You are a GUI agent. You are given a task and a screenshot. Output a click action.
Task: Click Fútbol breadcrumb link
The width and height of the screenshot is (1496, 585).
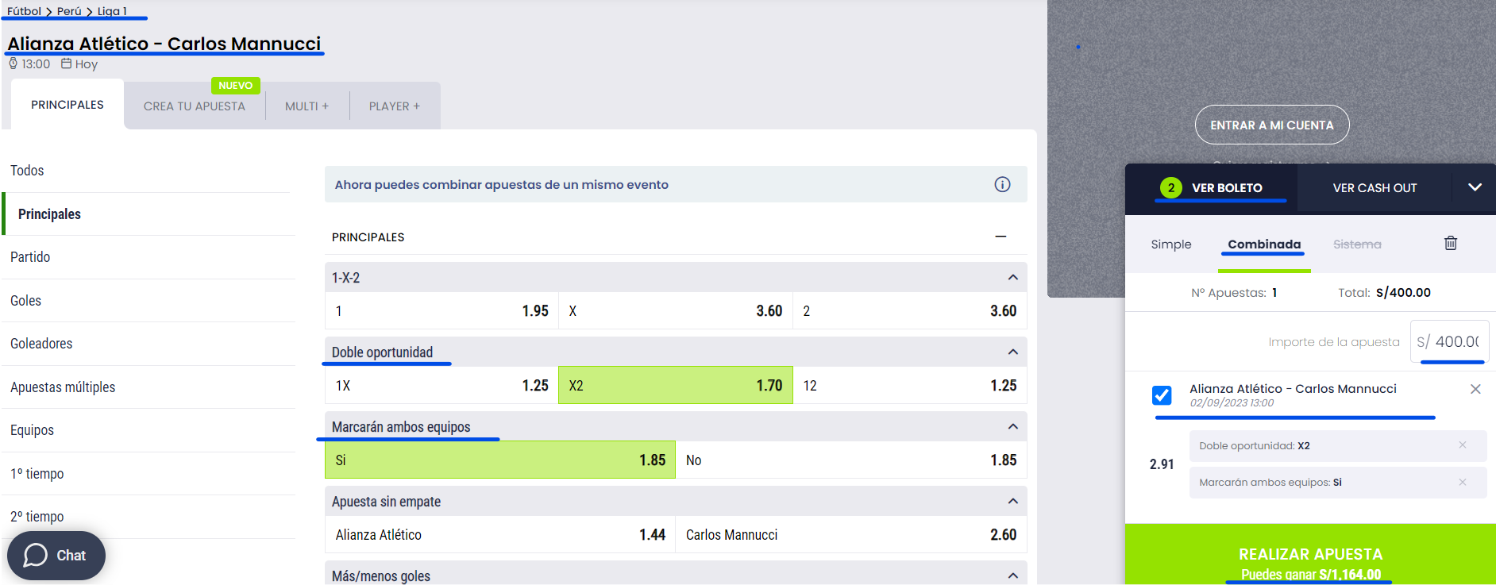coord(24,11)
